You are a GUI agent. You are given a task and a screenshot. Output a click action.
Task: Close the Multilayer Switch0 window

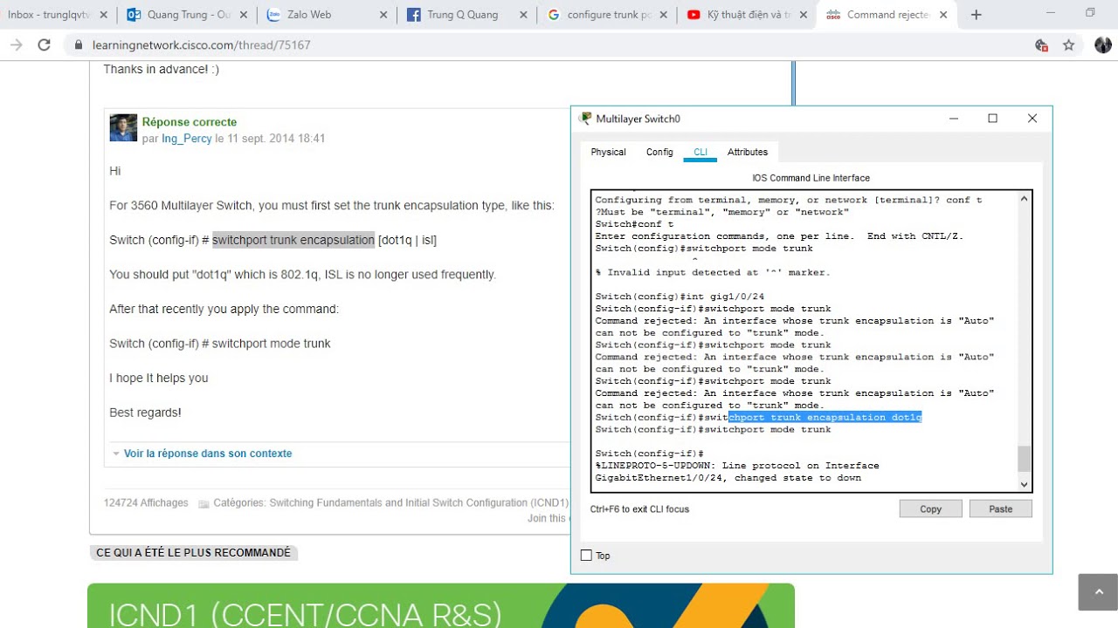pos(1032,119)
